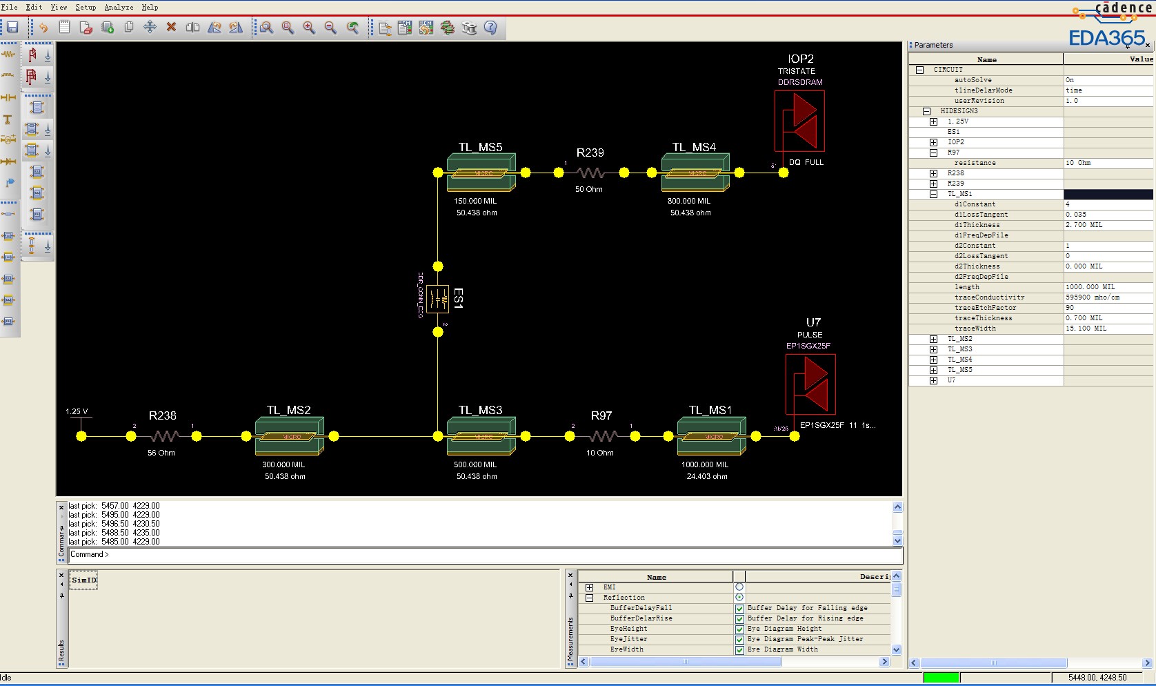Expand the TL_MS2 parameter node
The width and height of the screenshot is (1156, 686).
[933, 339]
